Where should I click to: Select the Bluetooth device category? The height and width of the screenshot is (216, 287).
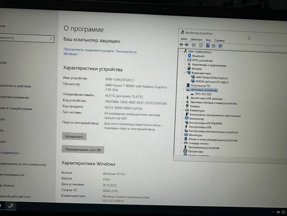click(198, 56)
